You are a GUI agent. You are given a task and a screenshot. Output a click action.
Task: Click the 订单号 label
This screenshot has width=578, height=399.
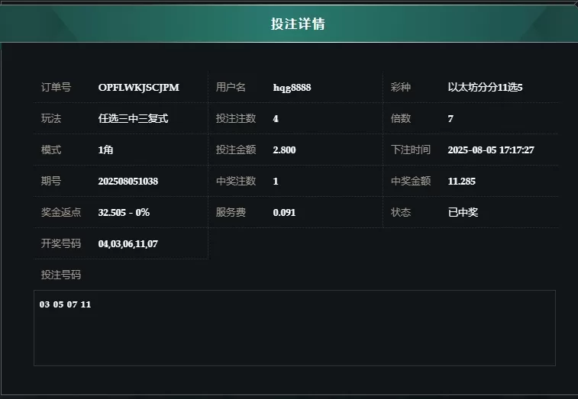click(x=56, y=87)
